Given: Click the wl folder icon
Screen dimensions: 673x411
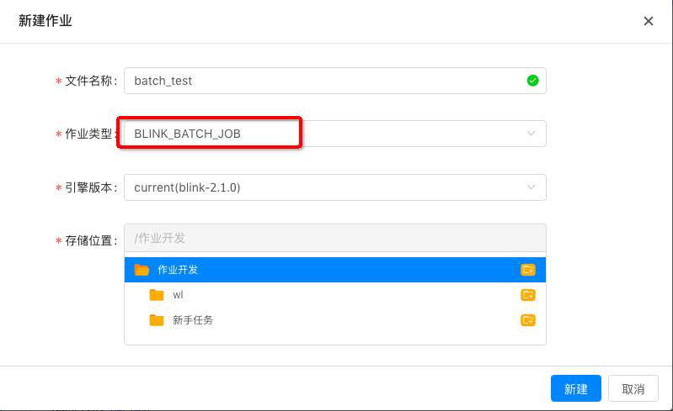Looking at the screenshot, I should (157, 295).
